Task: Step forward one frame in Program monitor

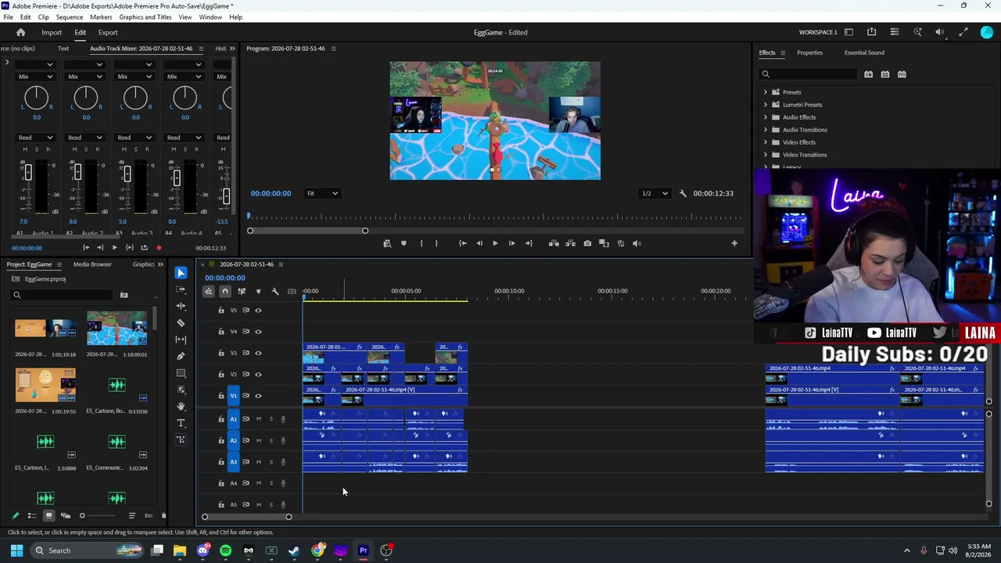Action: tap(511, 243)
